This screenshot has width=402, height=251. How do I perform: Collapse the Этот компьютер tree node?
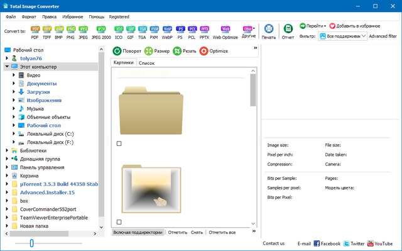click(x=7, y=67)
